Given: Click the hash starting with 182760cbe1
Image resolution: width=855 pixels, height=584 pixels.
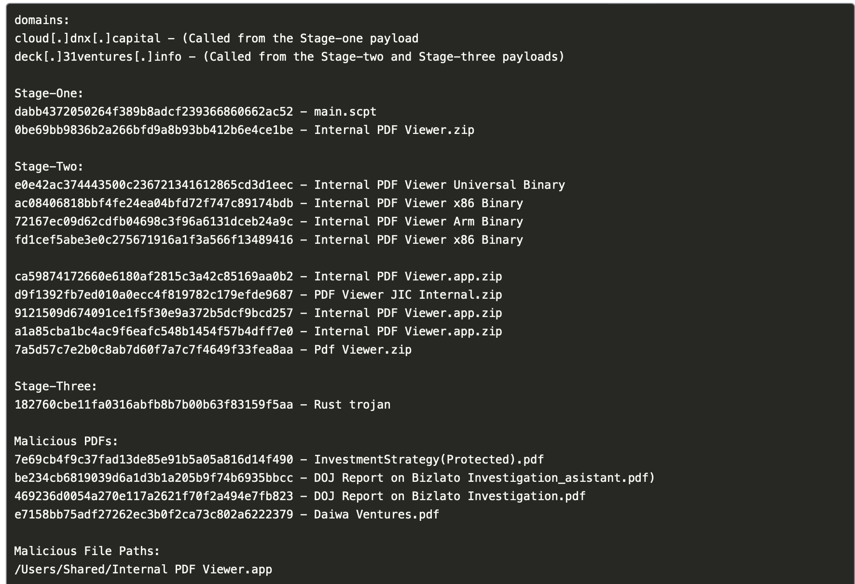Looking at the screenshot, I should (153, 405).
